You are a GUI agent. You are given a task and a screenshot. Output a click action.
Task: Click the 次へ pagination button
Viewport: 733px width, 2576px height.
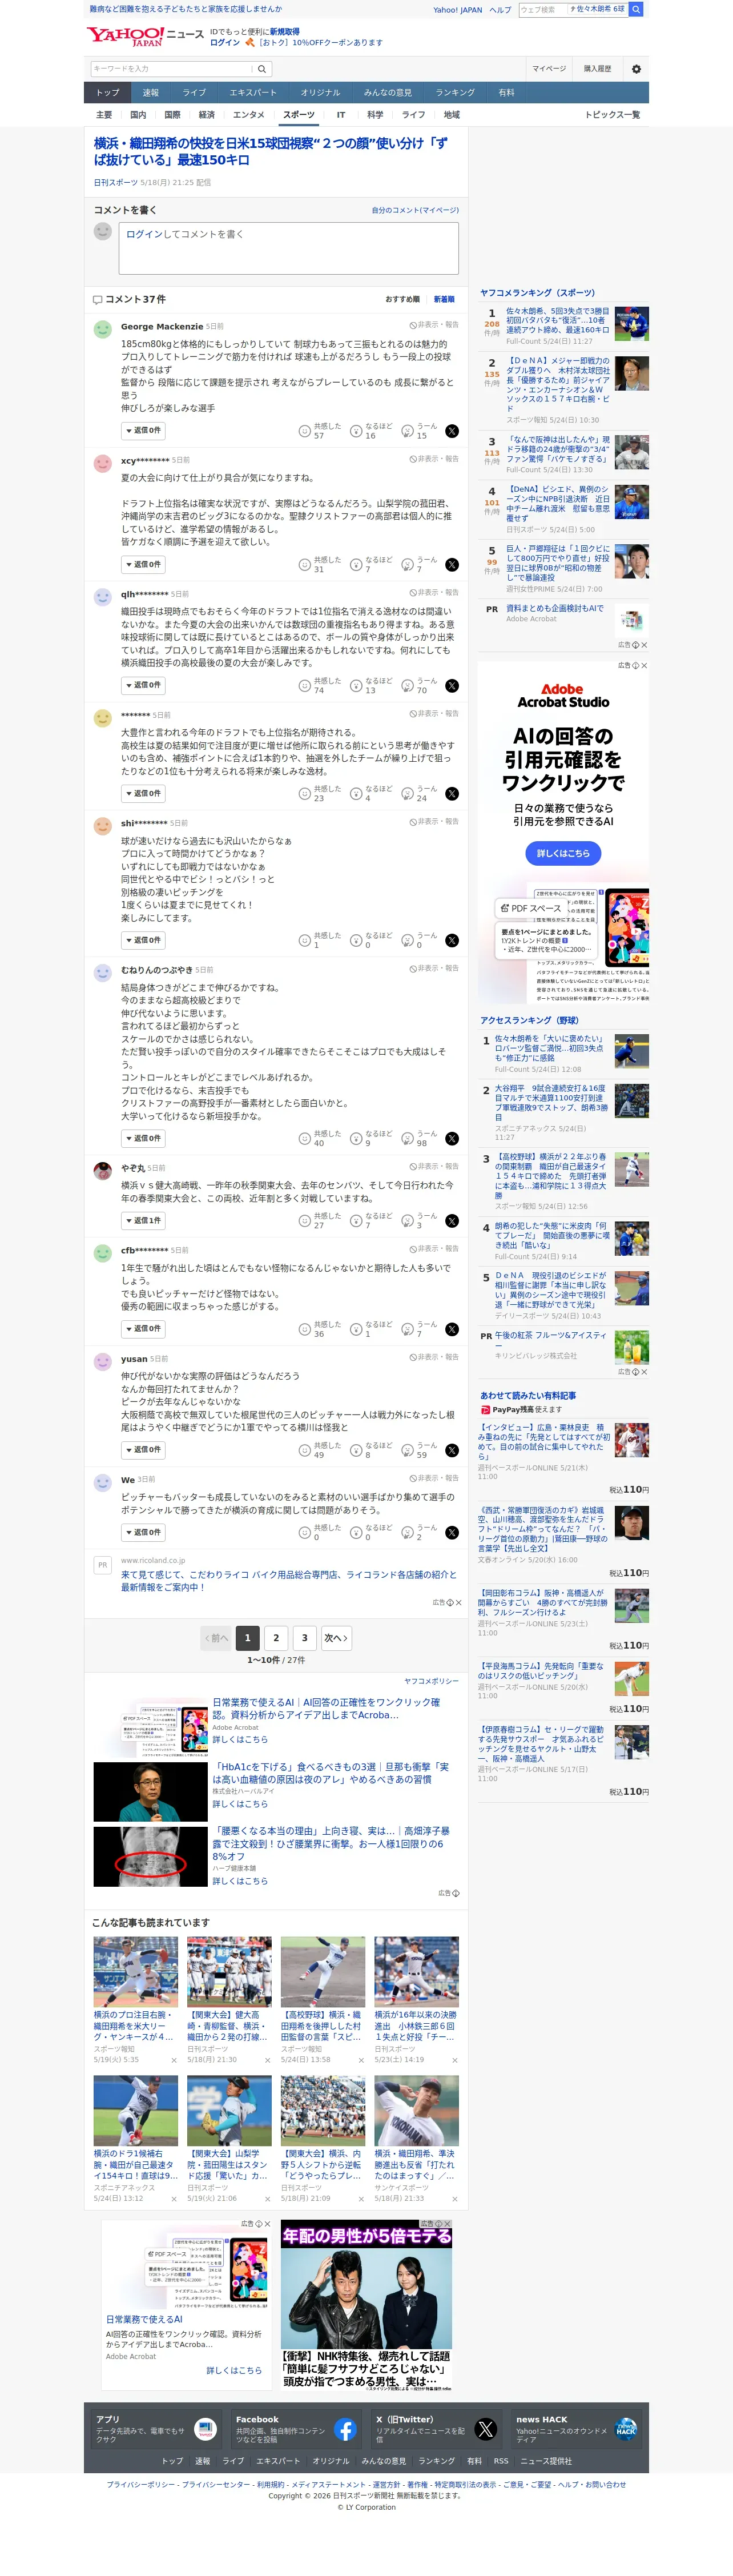click(x=336, y=1638)
